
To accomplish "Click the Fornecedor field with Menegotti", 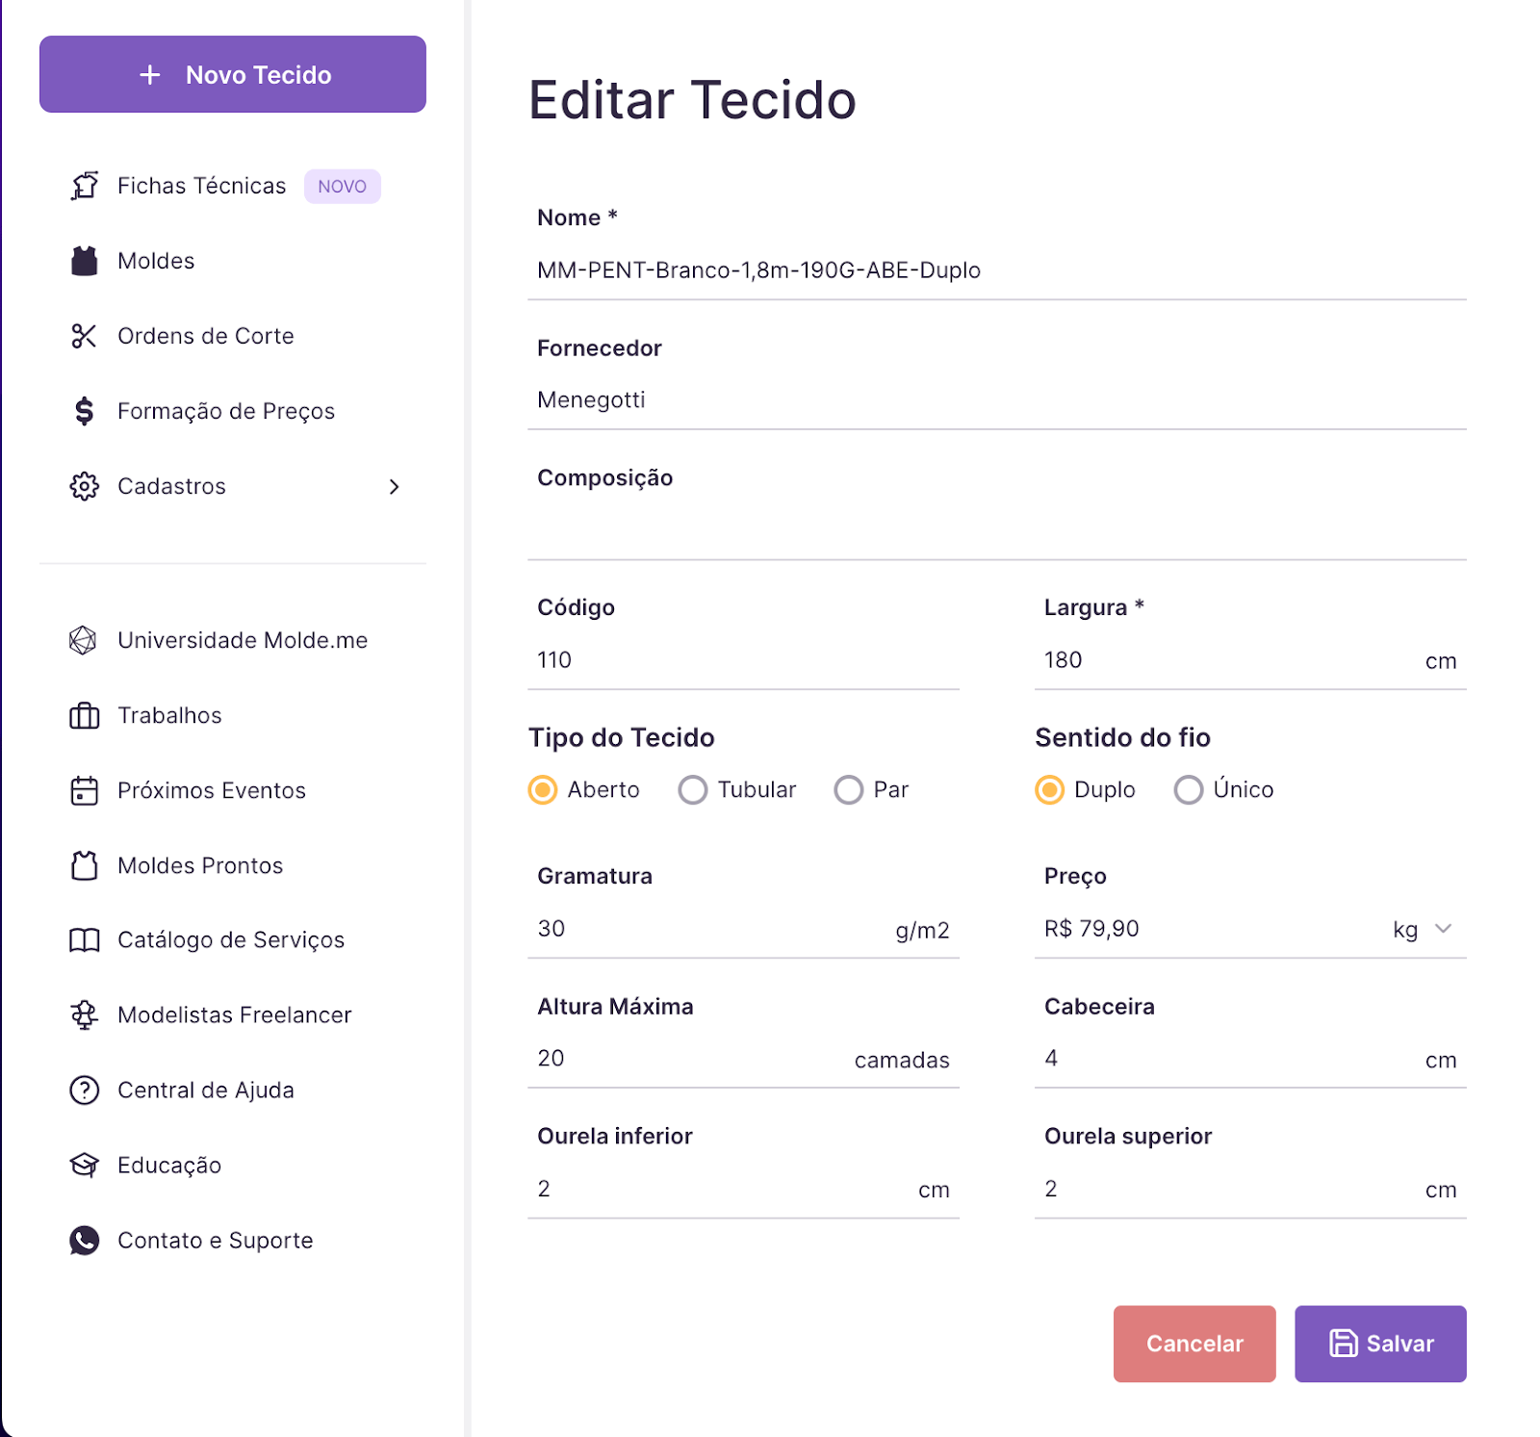I will coord(997,400).
